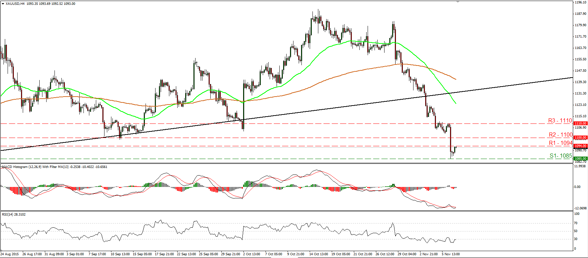Image resolution: width=588 pixels, height=258 pixels.
Task: Click the green 1085.00 price tag on axis
Action: pos(580,159)
